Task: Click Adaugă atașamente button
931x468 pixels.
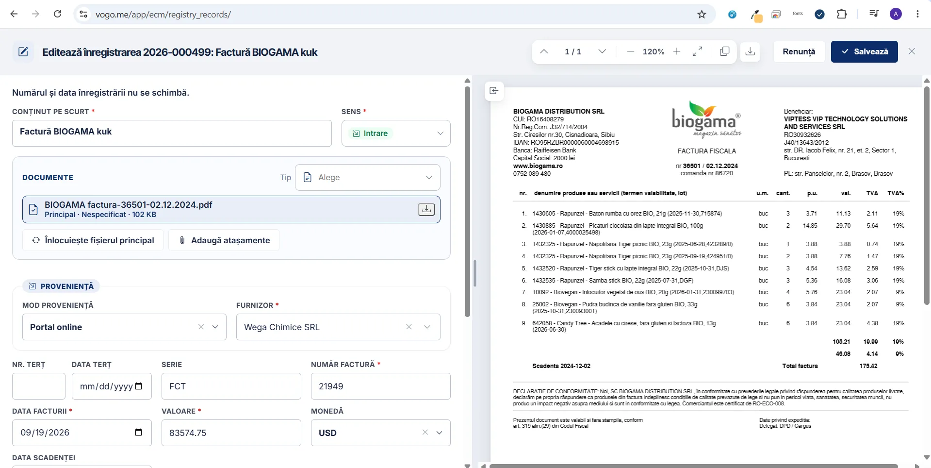Action: point(224,240)
